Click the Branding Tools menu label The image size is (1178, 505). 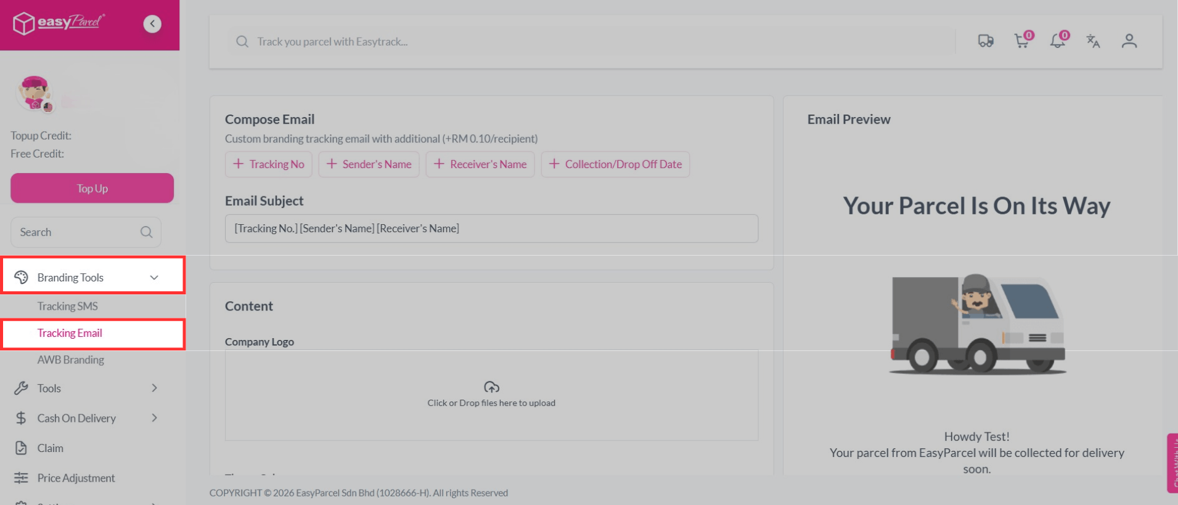tap(70, 278)
